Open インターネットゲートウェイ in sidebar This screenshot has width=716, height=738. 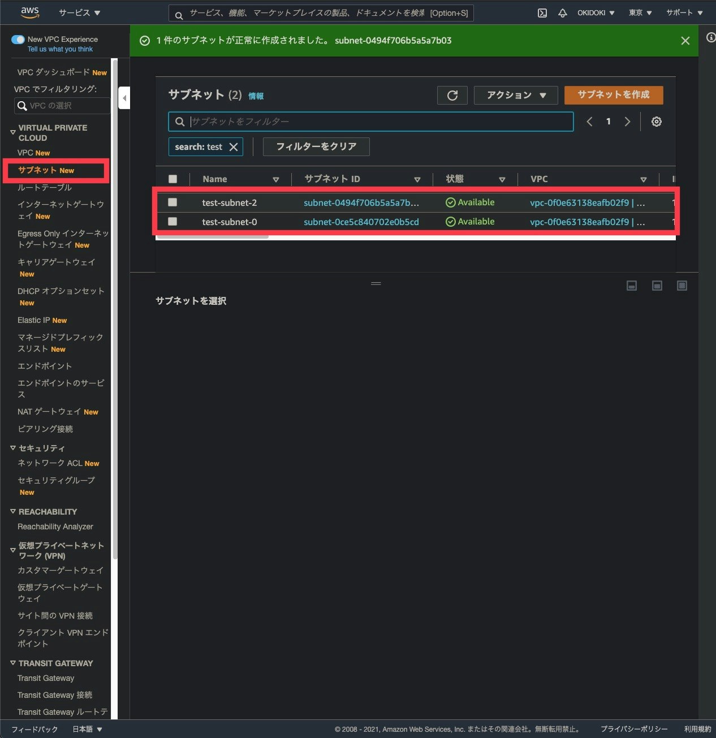pyautogui.click(x=61, y=210)
